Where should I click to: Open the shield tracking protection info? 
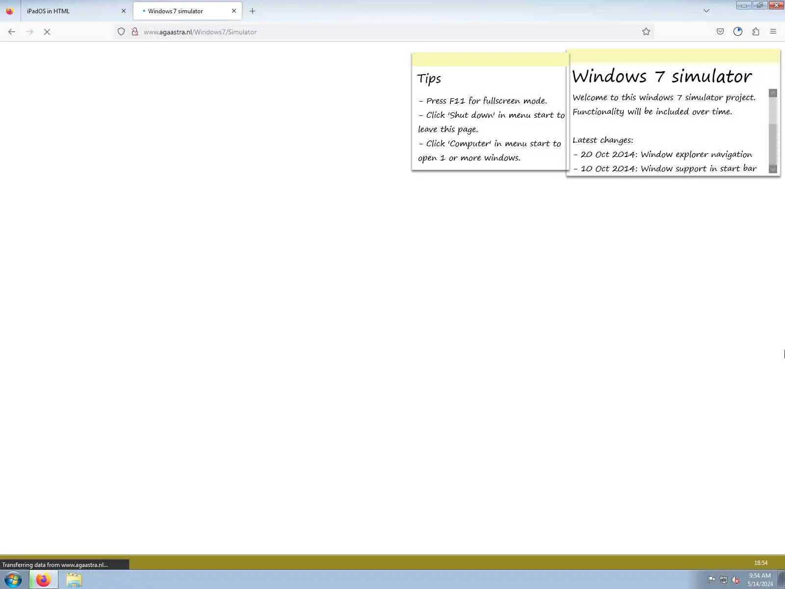click(121, 32)
